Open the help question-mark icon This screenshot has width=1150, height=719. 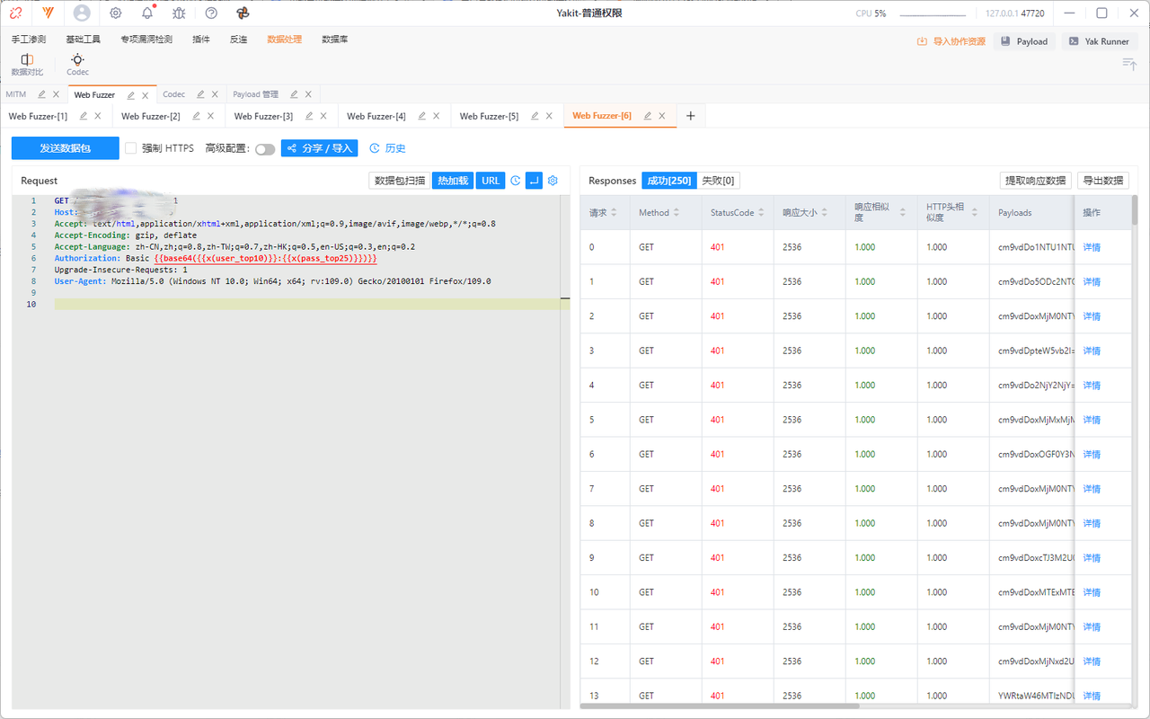pyautogui.click(x=211, y=13)
